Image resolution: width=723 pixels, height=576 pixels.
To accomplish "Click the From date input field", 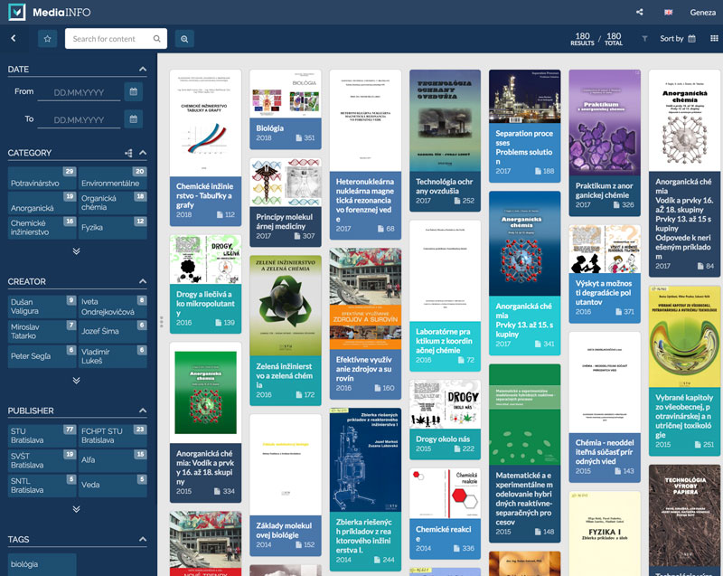I will [79, 92].
